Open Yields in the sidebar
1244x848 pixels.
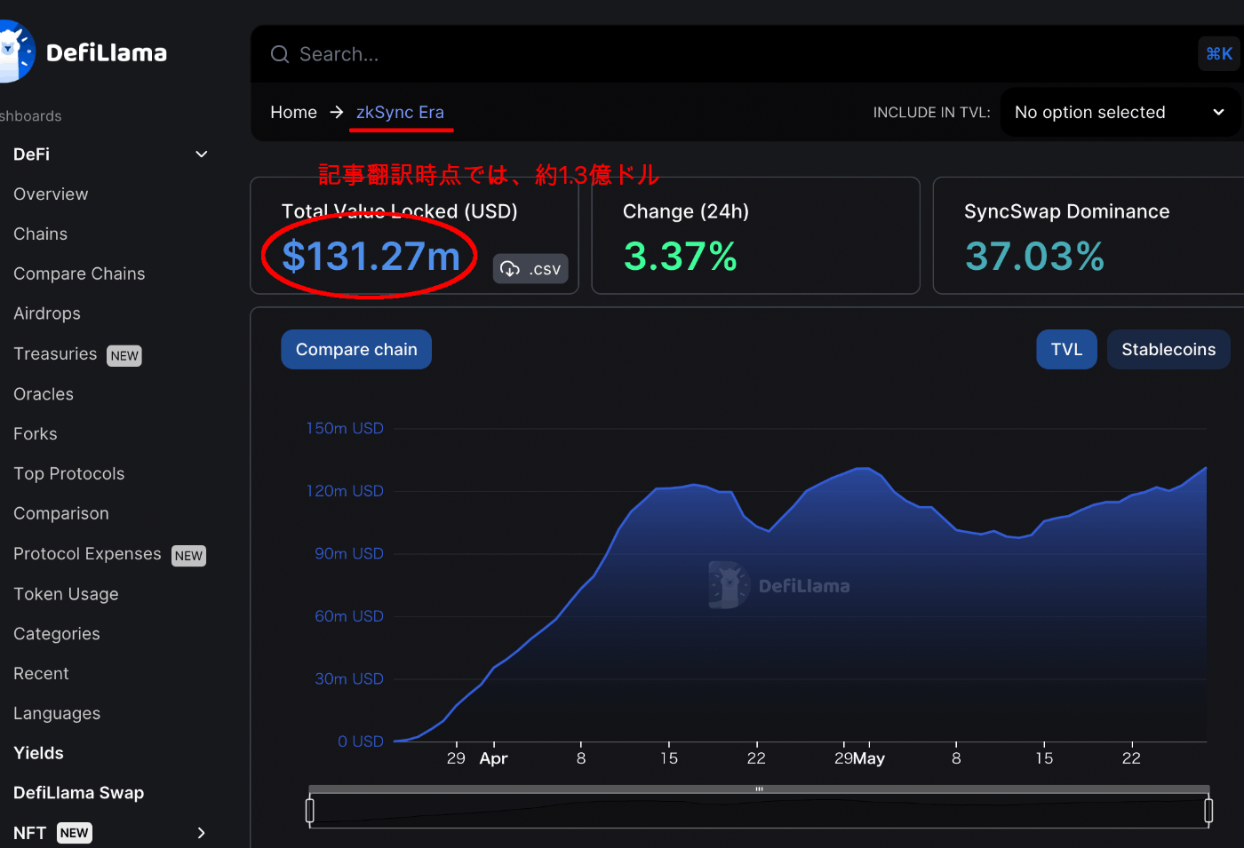38,753
